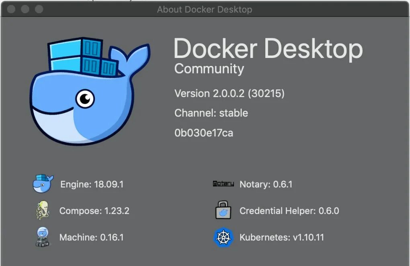Click the large Docker whale logo
The image size is (410, 266).
[x=90, y=91]
